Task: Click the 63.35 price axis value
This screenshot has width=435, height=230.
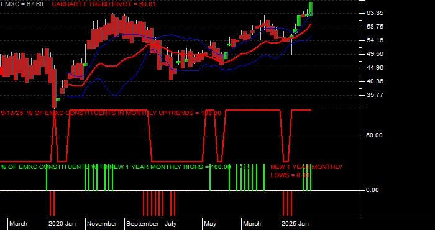Action: (375, 13)
